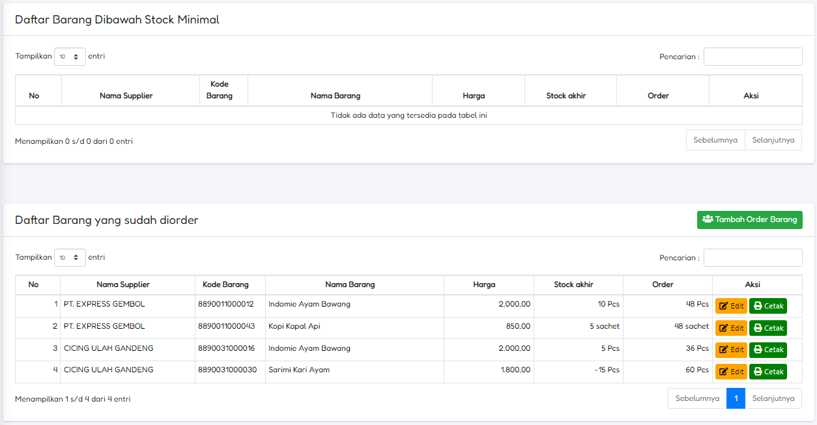Click 'Menampilkan 1 s/d 4 dari 4 entri' text
Viewport: 817px width, 425px height.
tap(72, 399)
